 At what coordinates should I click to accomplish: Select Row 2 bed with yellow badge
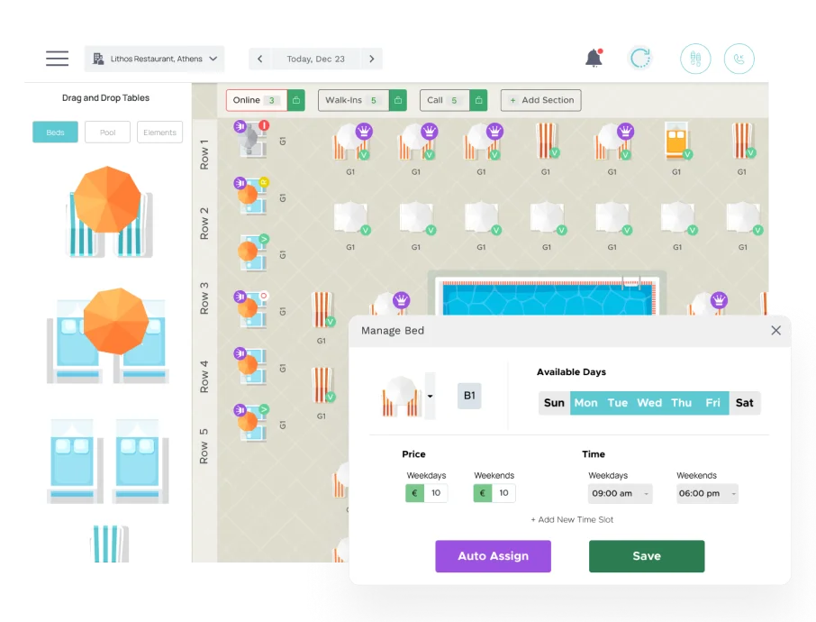[x=253, y=197]
